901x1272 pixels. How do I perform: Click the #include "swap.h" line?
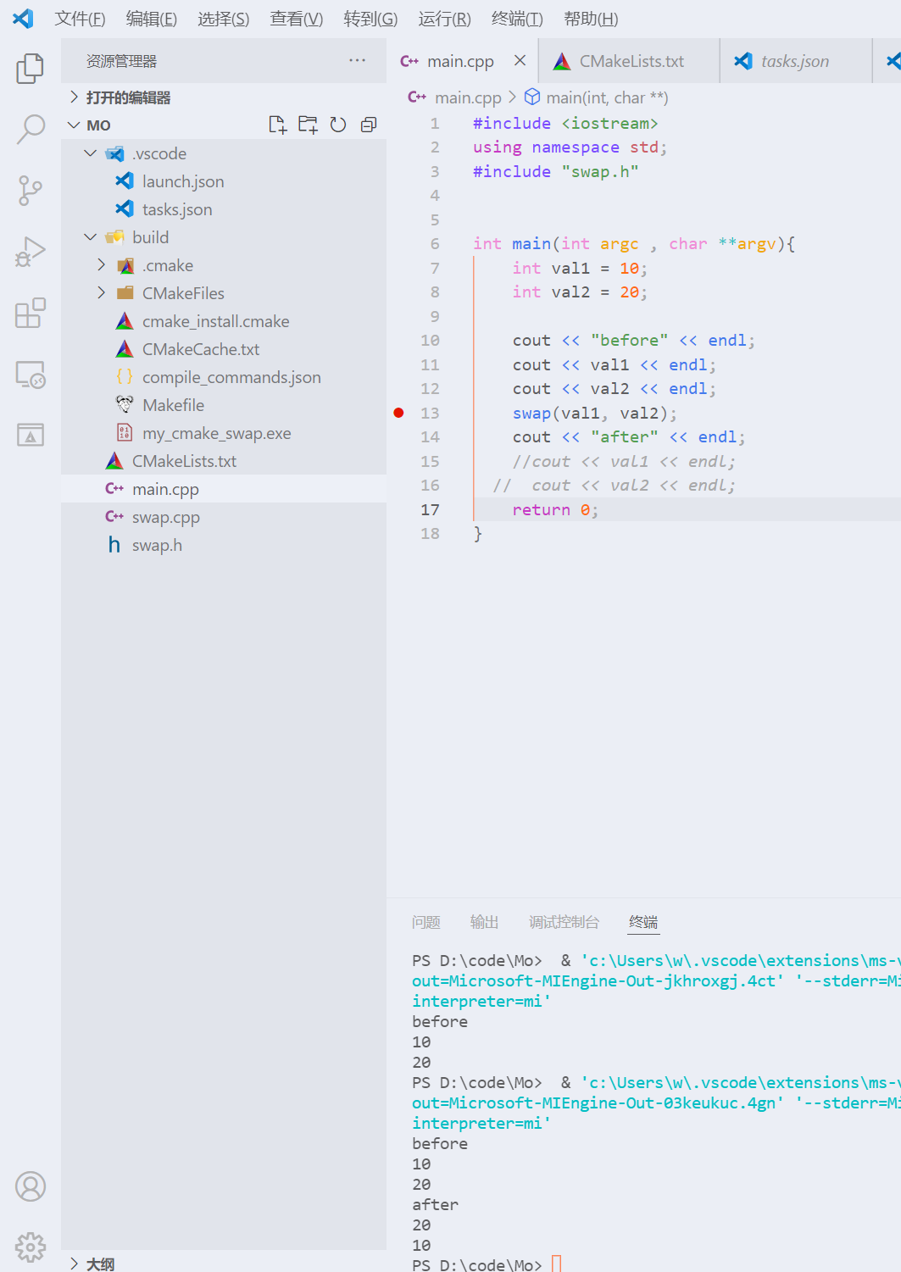555,172
